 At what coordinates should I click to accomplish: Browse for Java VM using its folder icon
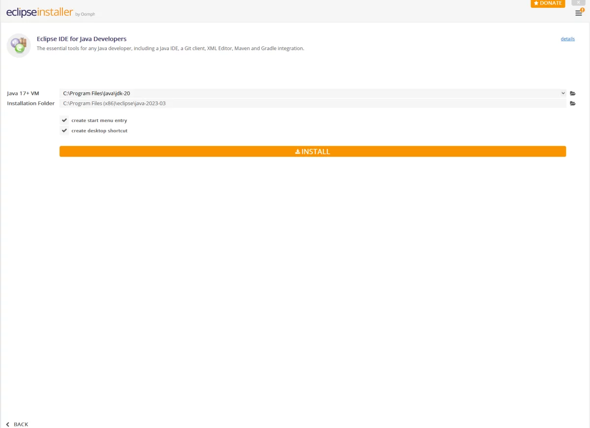coord(572,93)
